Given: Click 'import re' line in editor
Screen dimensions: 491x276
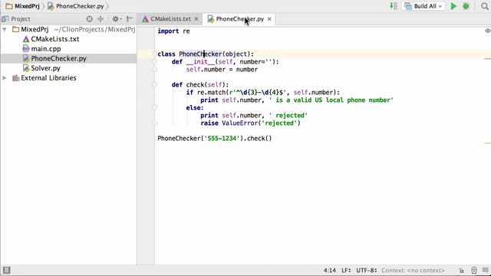Looking at the screenshot, I should (x=173, y=31).
